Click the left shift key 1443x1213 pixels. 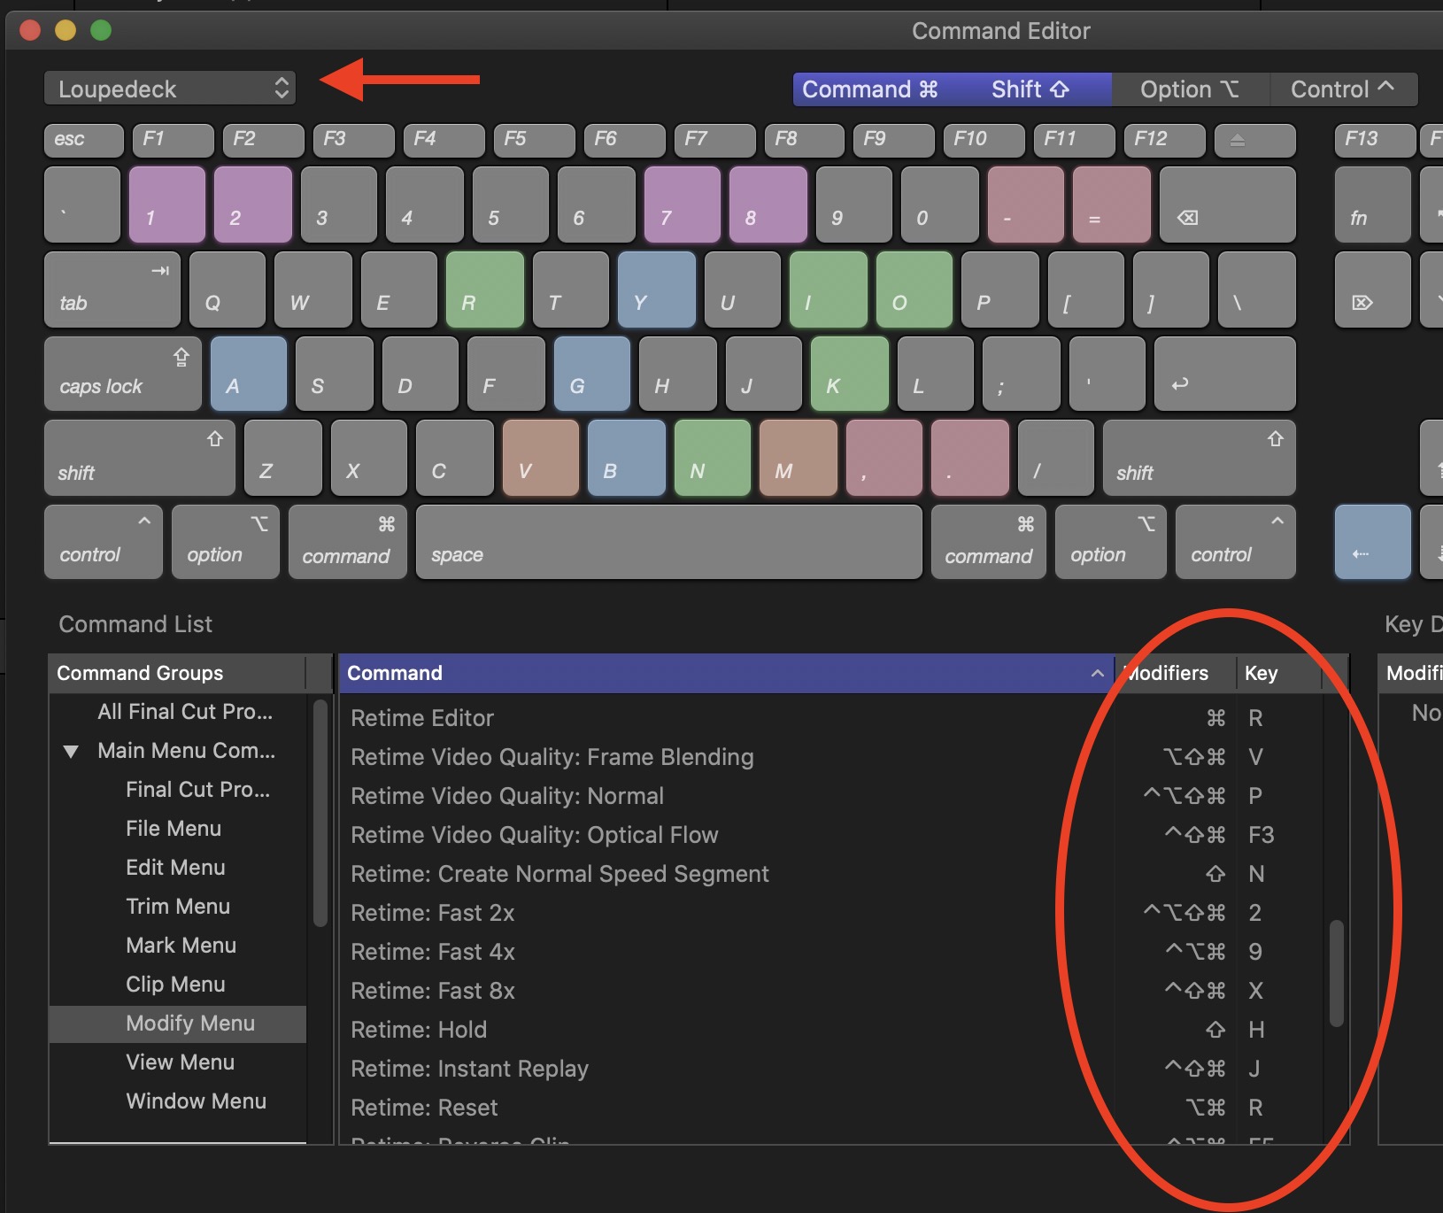coord(139,458)
